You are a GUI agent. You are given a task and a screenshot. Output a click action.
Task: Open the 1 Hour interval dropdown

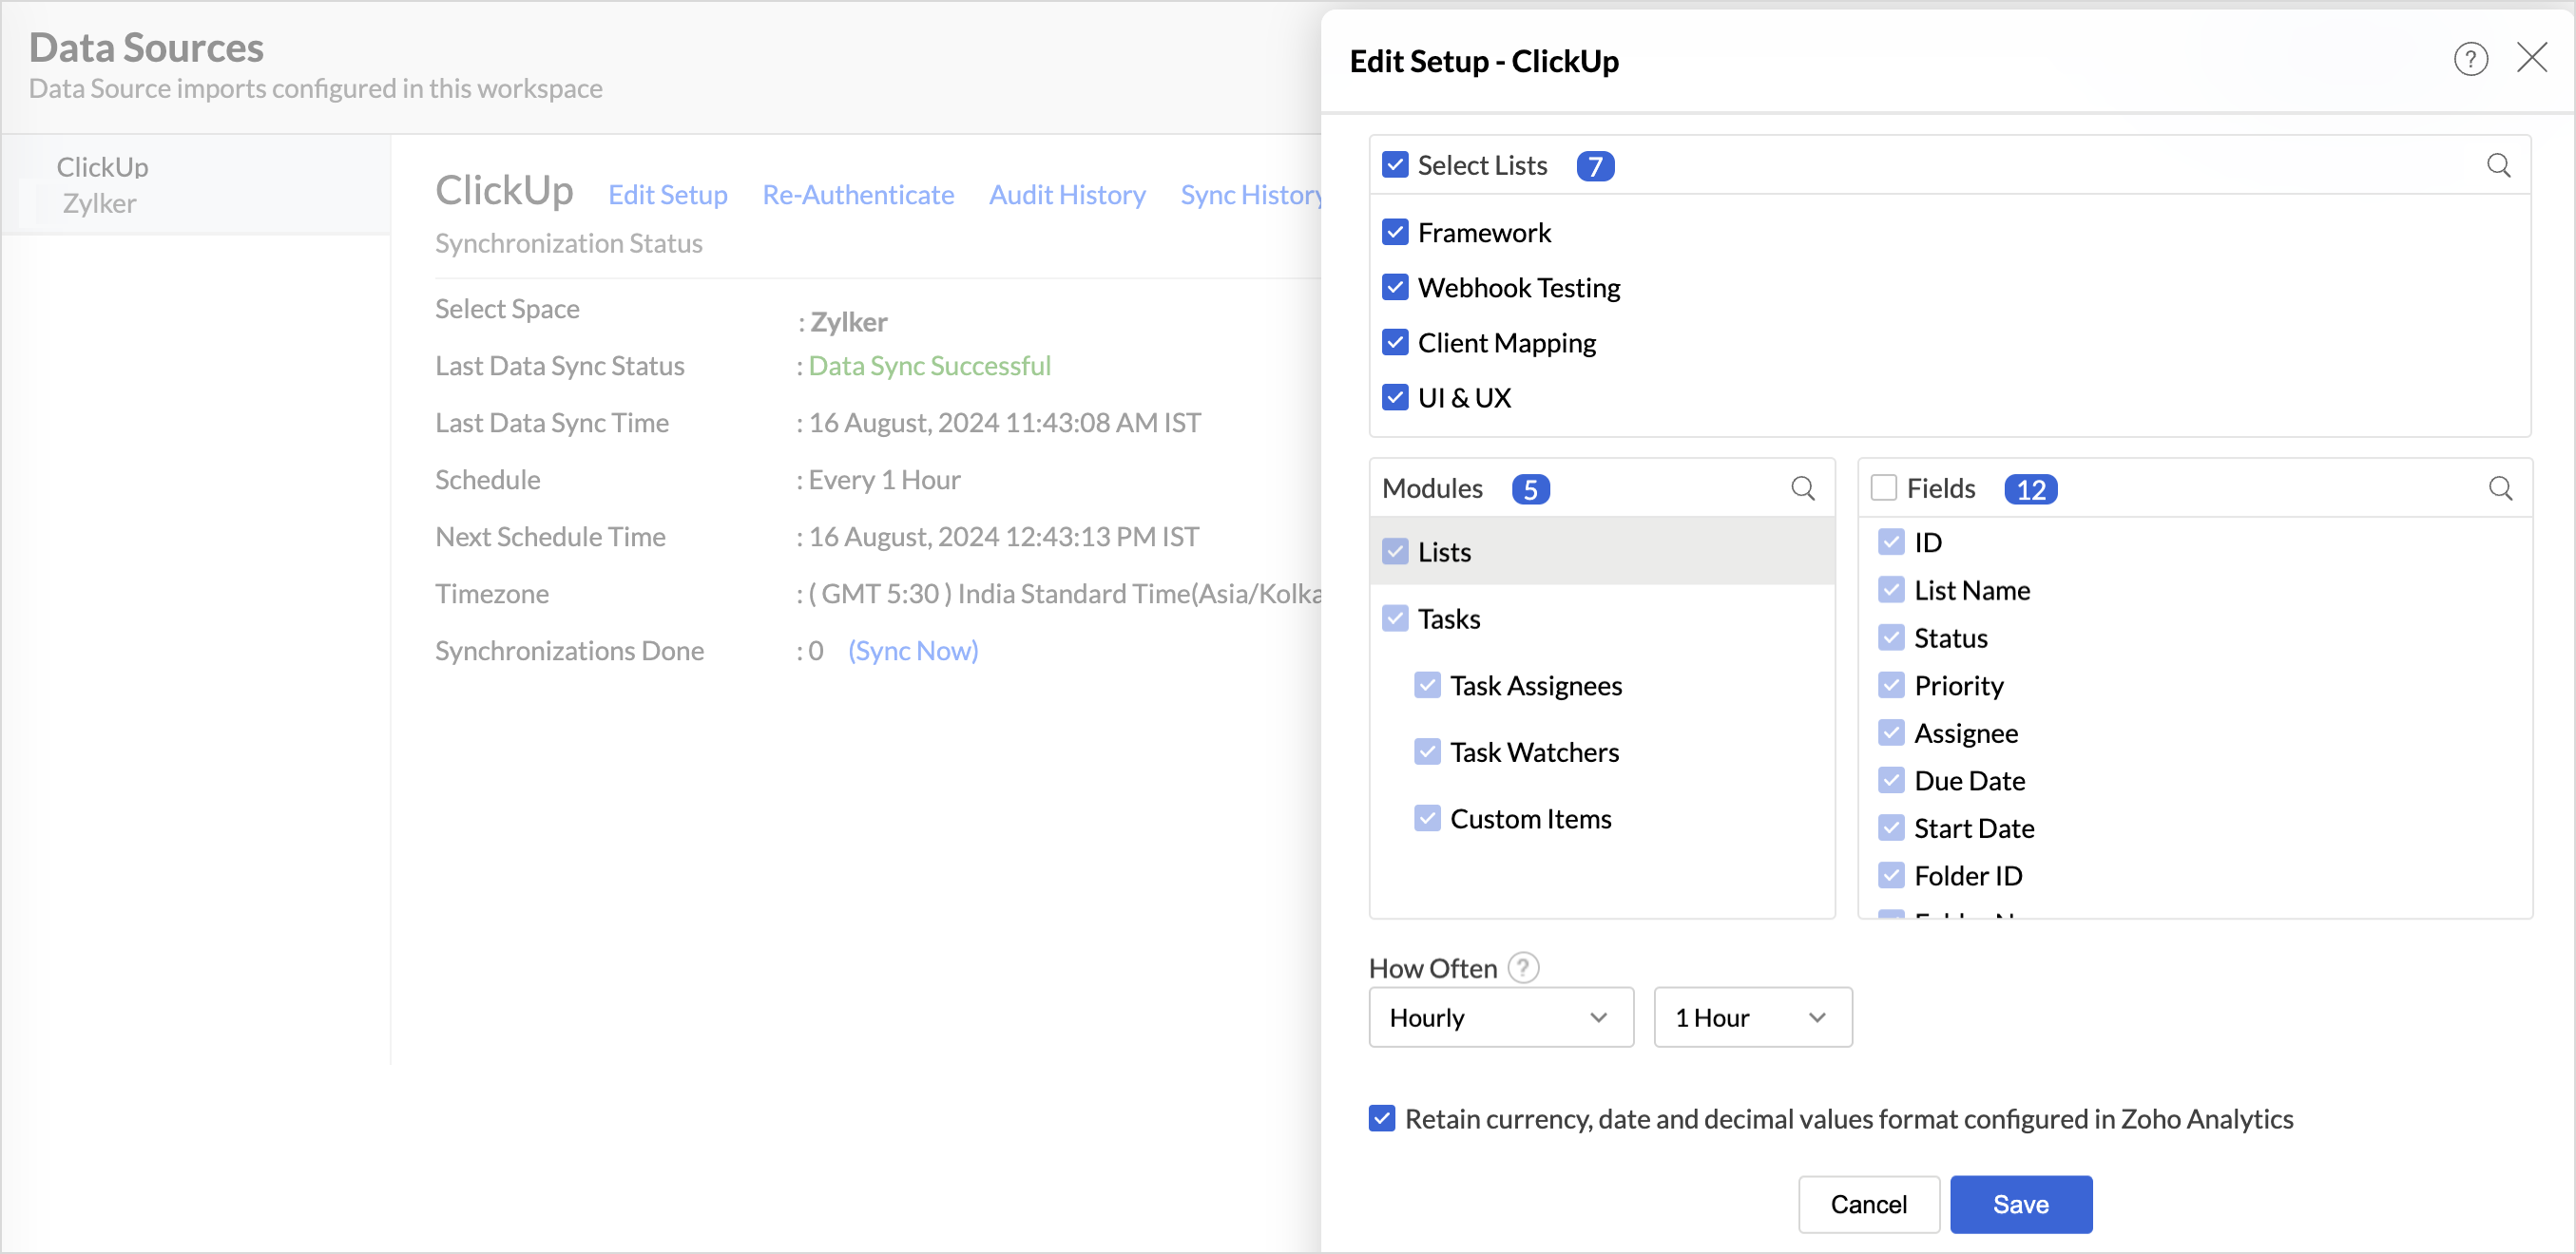[x=1753, y=1017]
